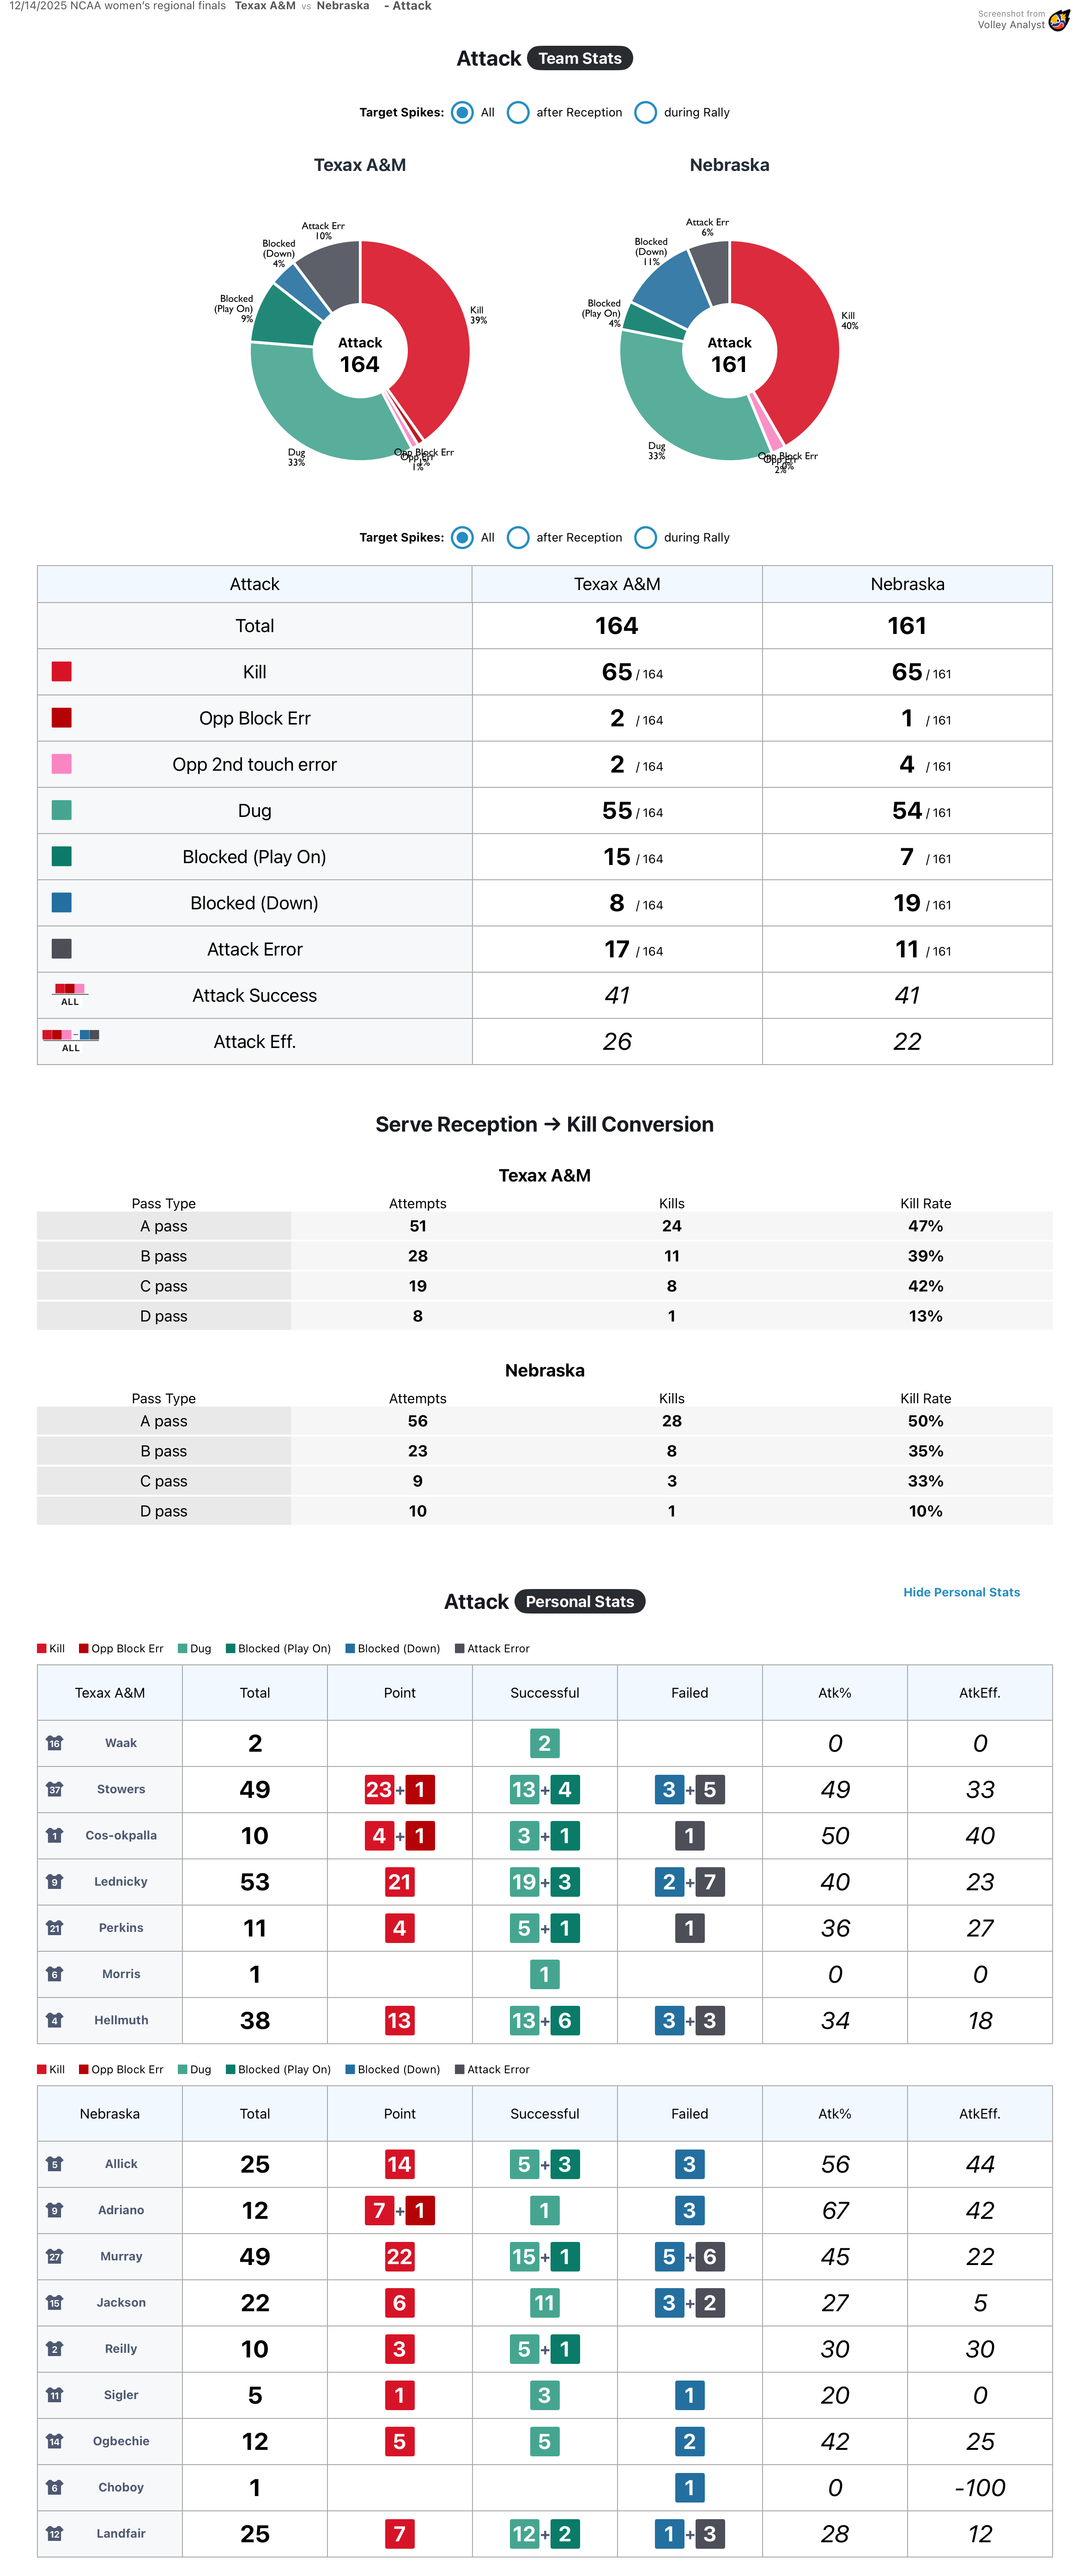Select 'All' radio above attack table
Viewport: 1090px width, 2576px height.
point(462,538)
